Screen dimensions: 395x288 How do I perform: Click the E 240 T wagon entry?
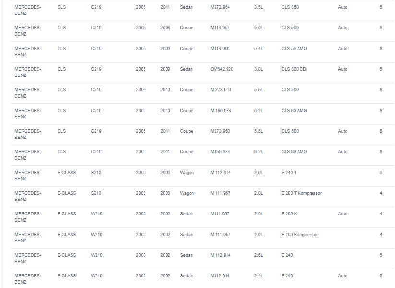[x=289, y=173]
